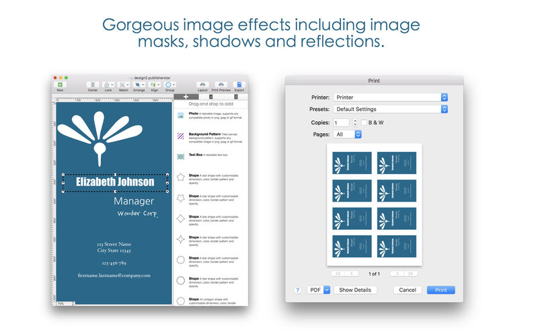Select the Background Pattern striped icon
The image size is (538, 336).
(180, 136)
